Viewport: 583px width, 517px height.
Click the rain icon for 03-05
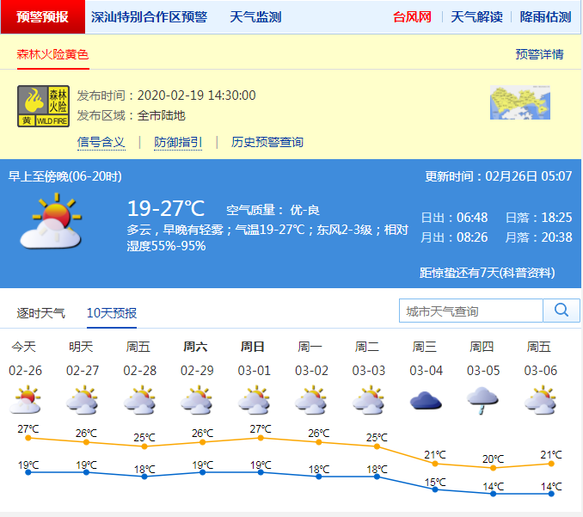point(482,400)
